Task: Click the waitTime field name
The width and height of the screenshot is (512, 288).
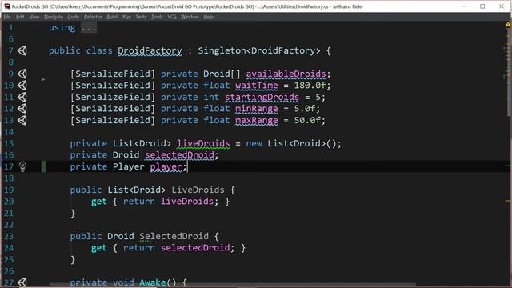Action: coord(257,86)
